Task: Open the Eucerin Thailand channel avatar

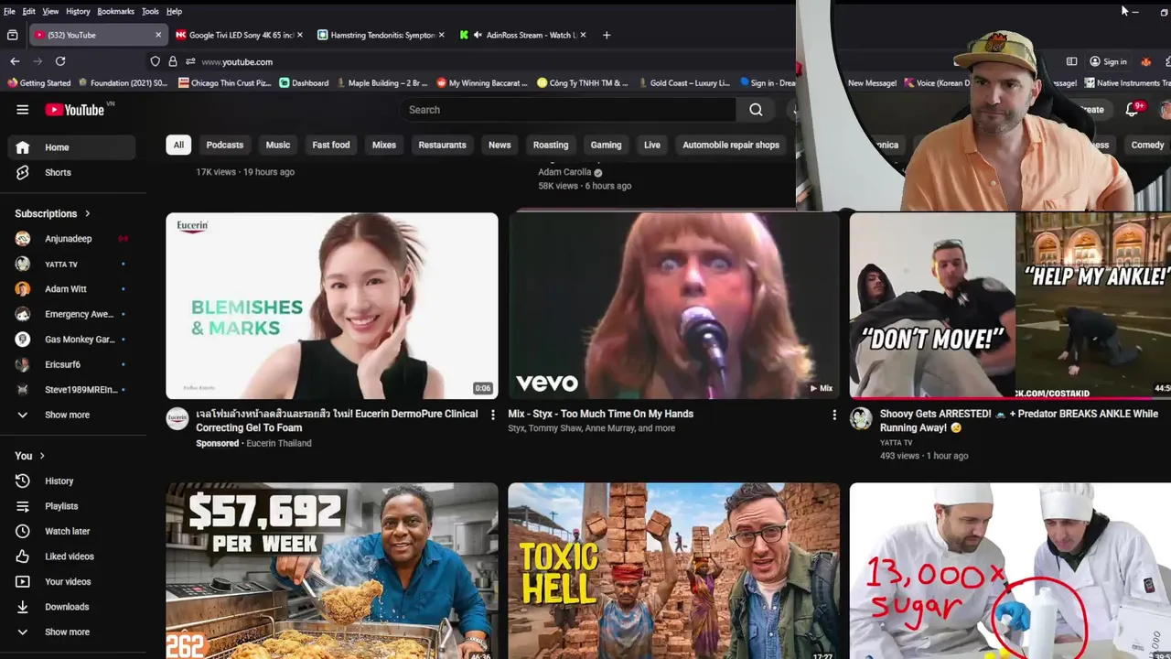Action: pos(177,419)
